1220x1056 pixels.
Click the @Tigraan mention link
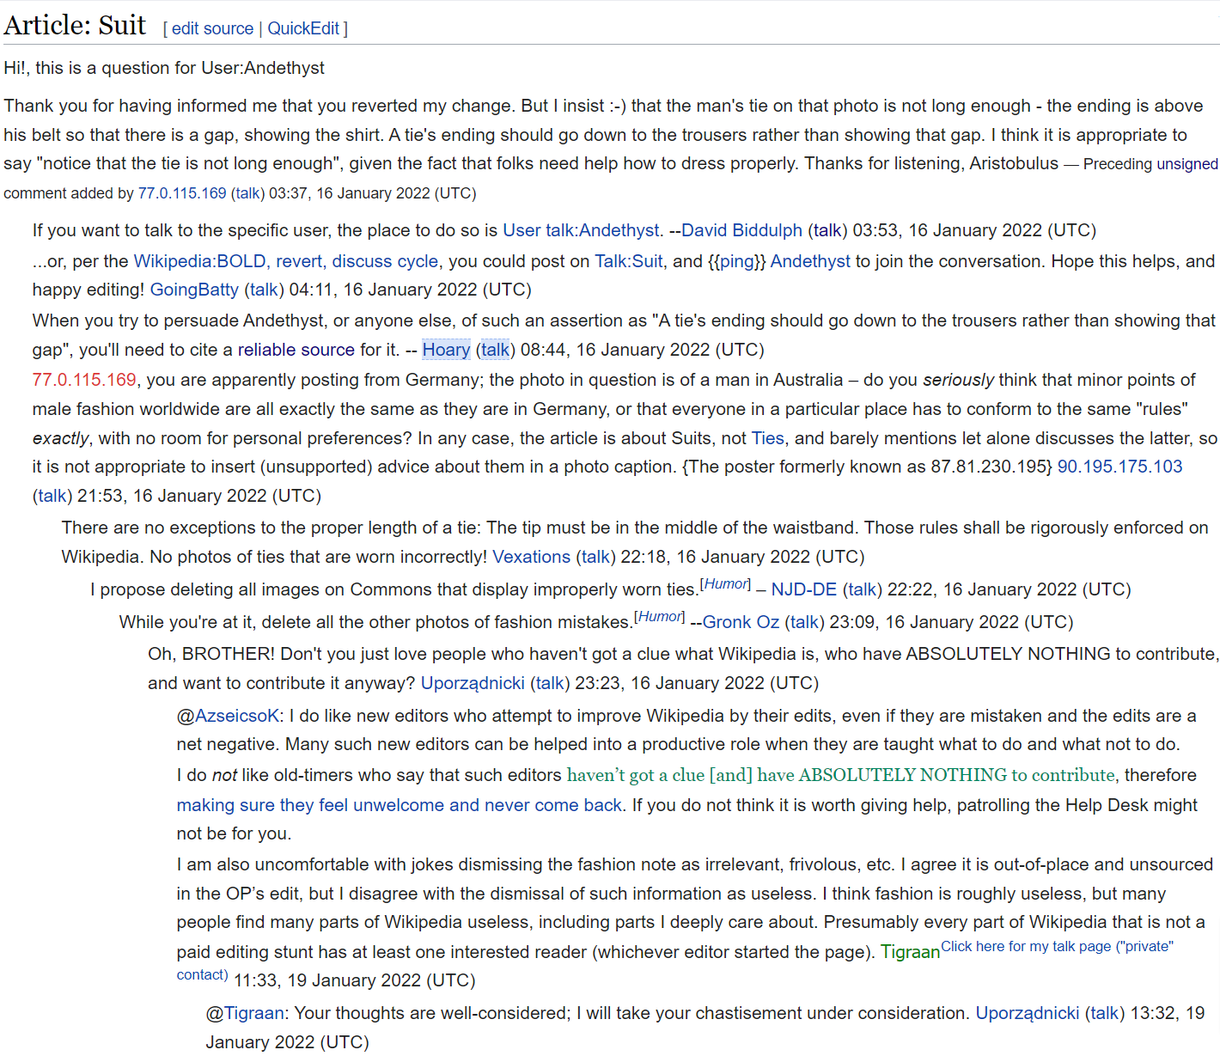pos(253,1013)
